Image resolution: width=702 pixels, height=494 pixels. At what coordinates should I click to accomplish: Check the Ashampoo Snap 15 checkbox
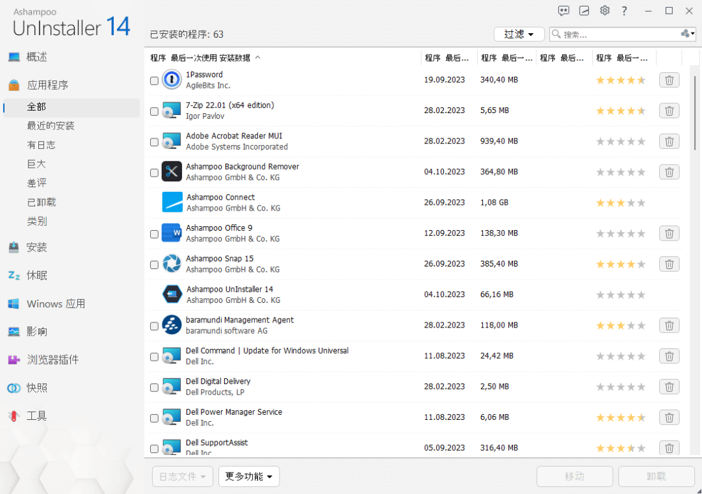pos(154,265)
